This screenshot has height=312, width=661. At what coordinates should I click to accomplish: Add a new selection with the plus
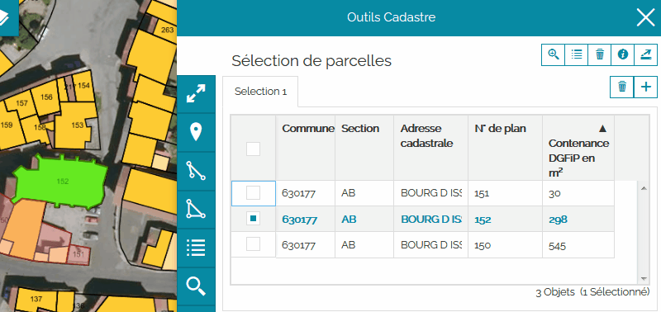pyautogui.click(x=645, y=87)
